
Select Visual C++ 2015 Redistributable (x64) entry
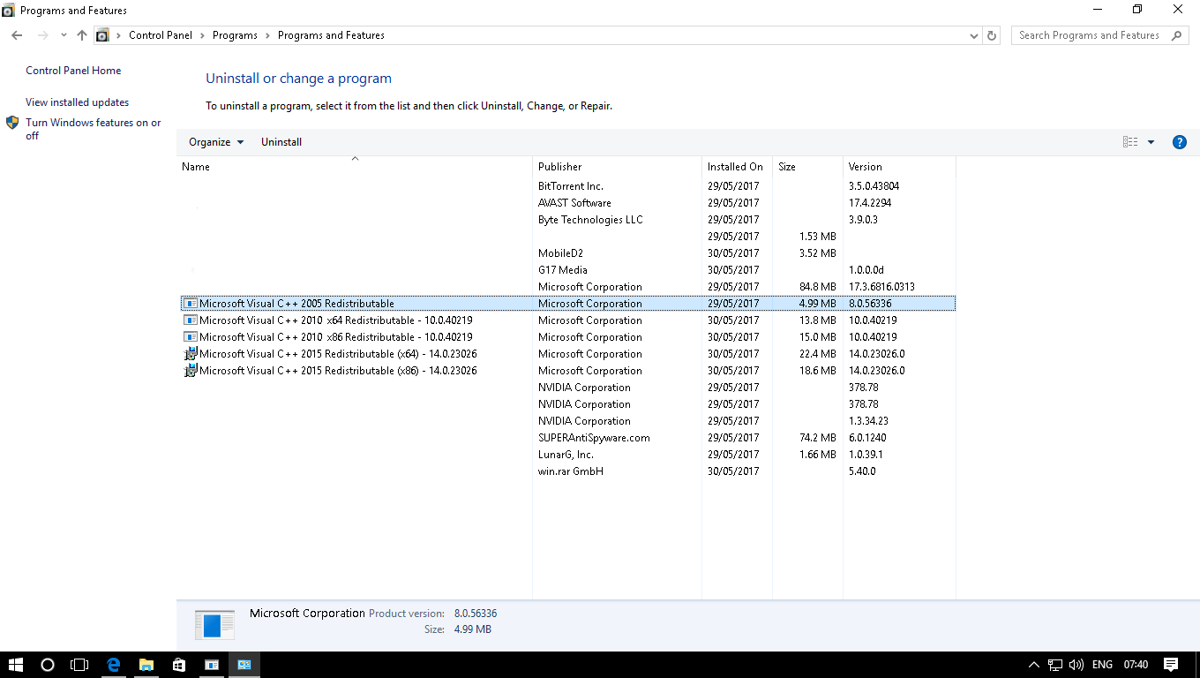pyautogui.click(x=568, y=354)
